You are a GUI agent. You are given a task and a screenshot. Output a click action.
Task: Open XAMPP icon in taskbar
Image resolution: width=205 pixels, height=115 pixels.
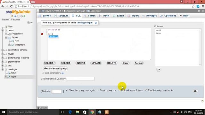(107, 112)
